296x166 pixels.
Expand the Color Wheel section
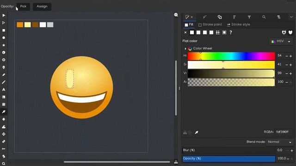click(x=185, y=48)
